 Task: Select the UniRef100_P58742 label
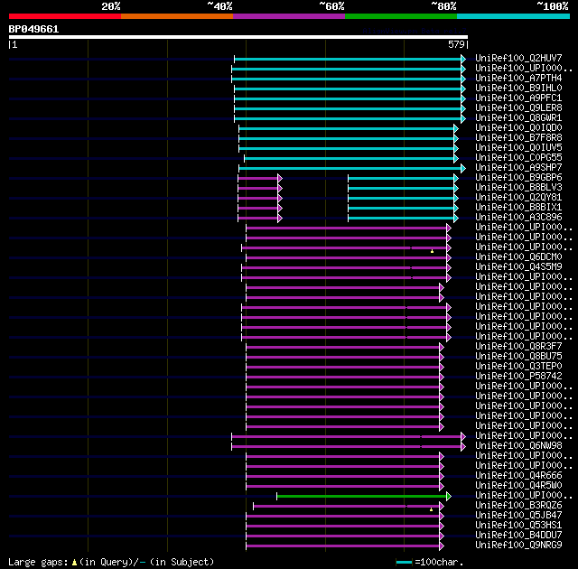[518, 377]
